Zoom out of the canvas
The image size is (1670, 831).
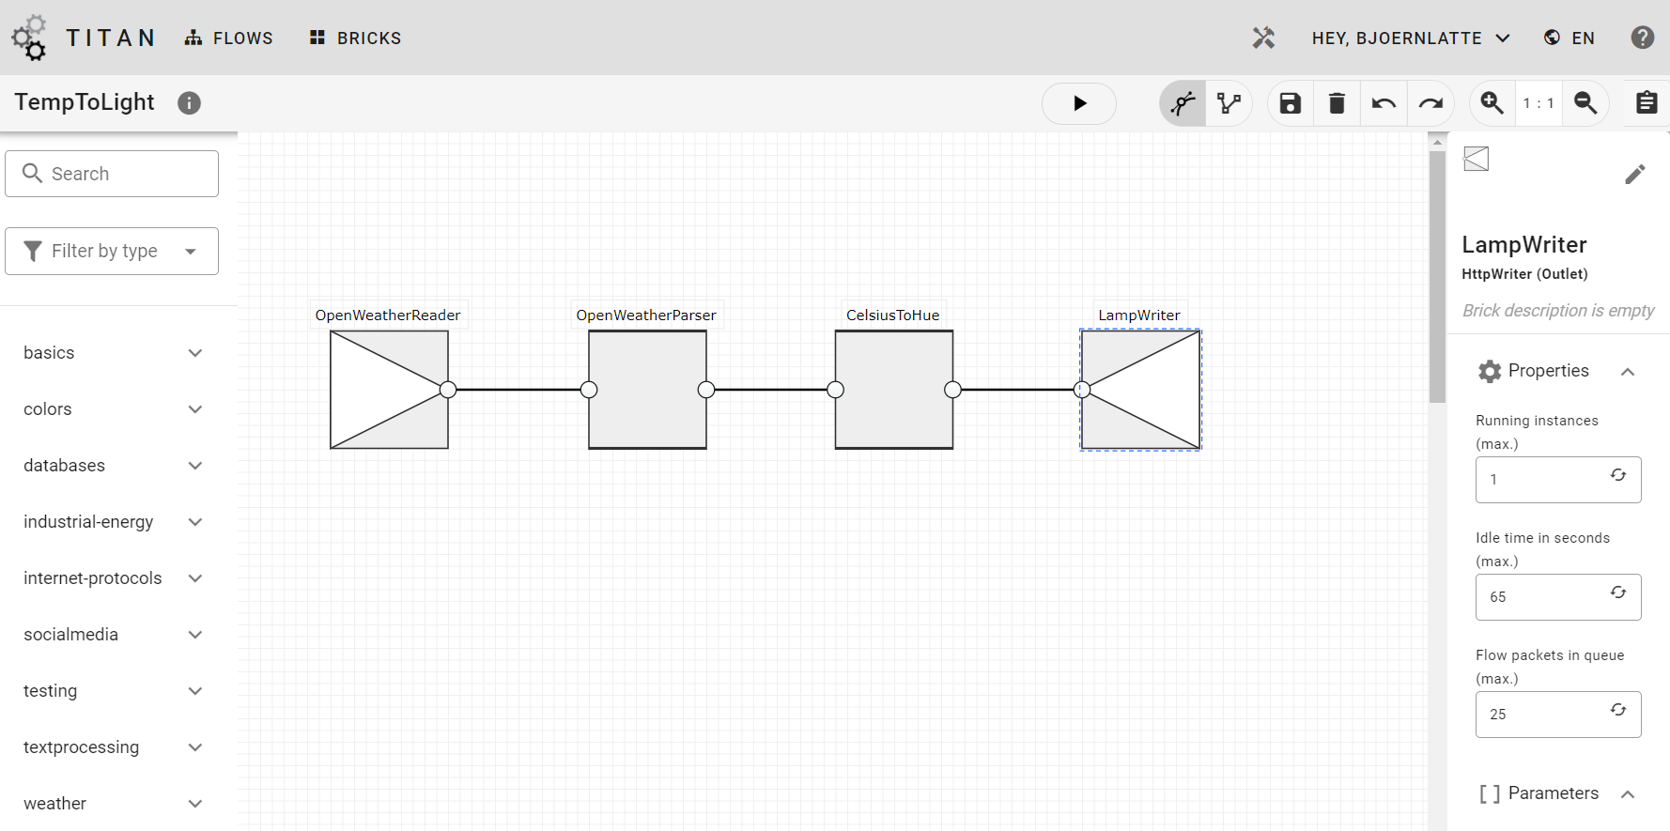pyautogui.click(x=1585, y=103)
